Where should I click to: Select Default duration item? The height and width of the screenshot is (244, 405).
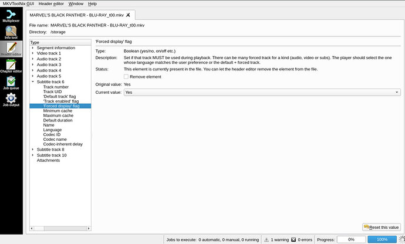pyautogui.click(x=58, y=120)
